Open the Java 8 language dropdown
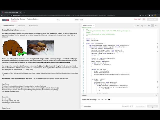160x120 pixels. tap(88, 25)
